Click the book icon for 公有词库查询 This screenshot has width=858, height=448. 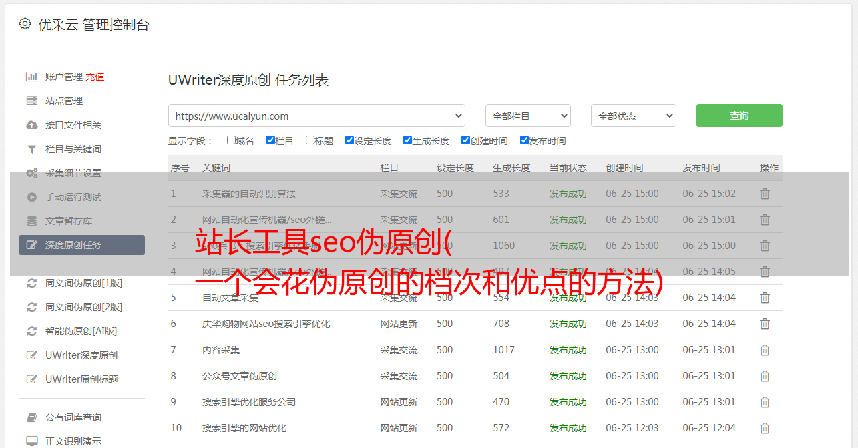tap(31, 417)
